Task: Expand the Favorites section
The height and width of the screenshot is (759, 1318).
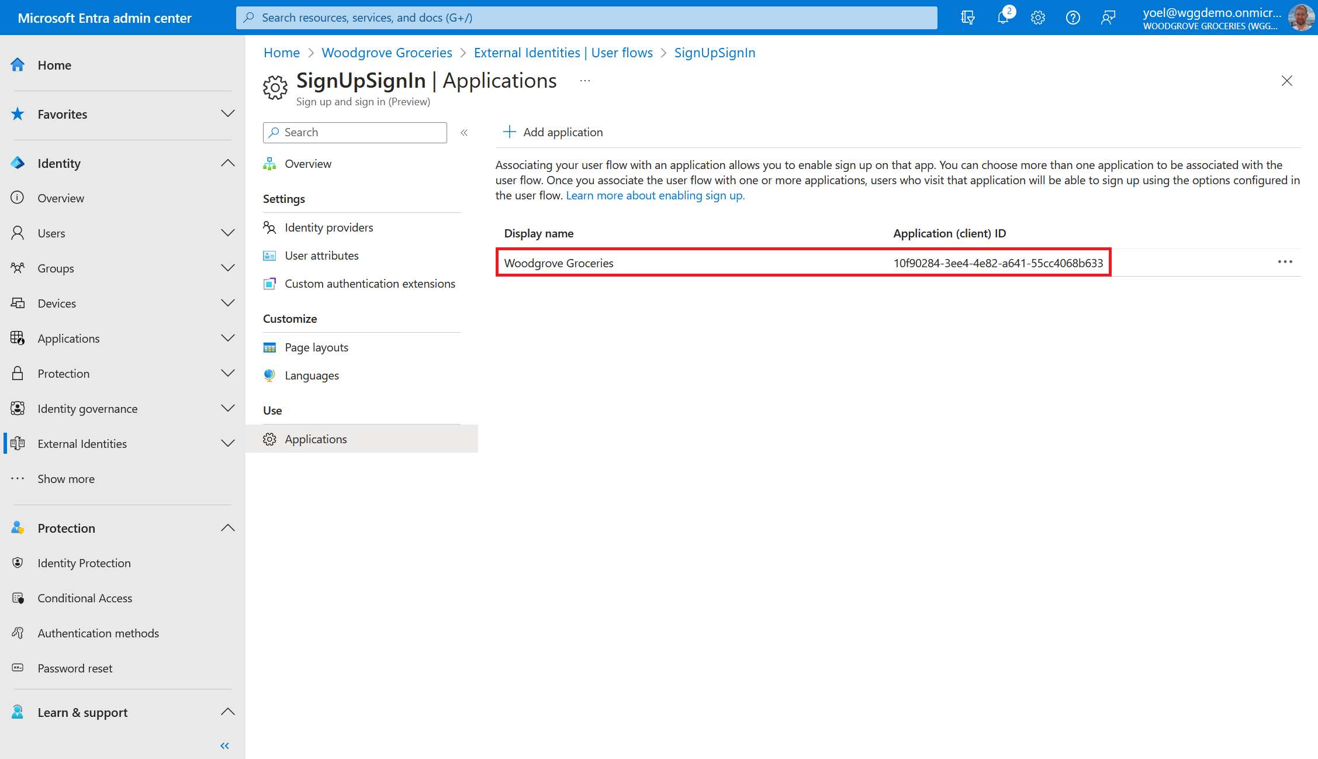Action: (x=228, y=114)
